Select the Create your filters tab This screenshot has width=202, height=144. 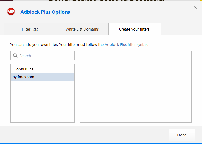tap(134, 29)
